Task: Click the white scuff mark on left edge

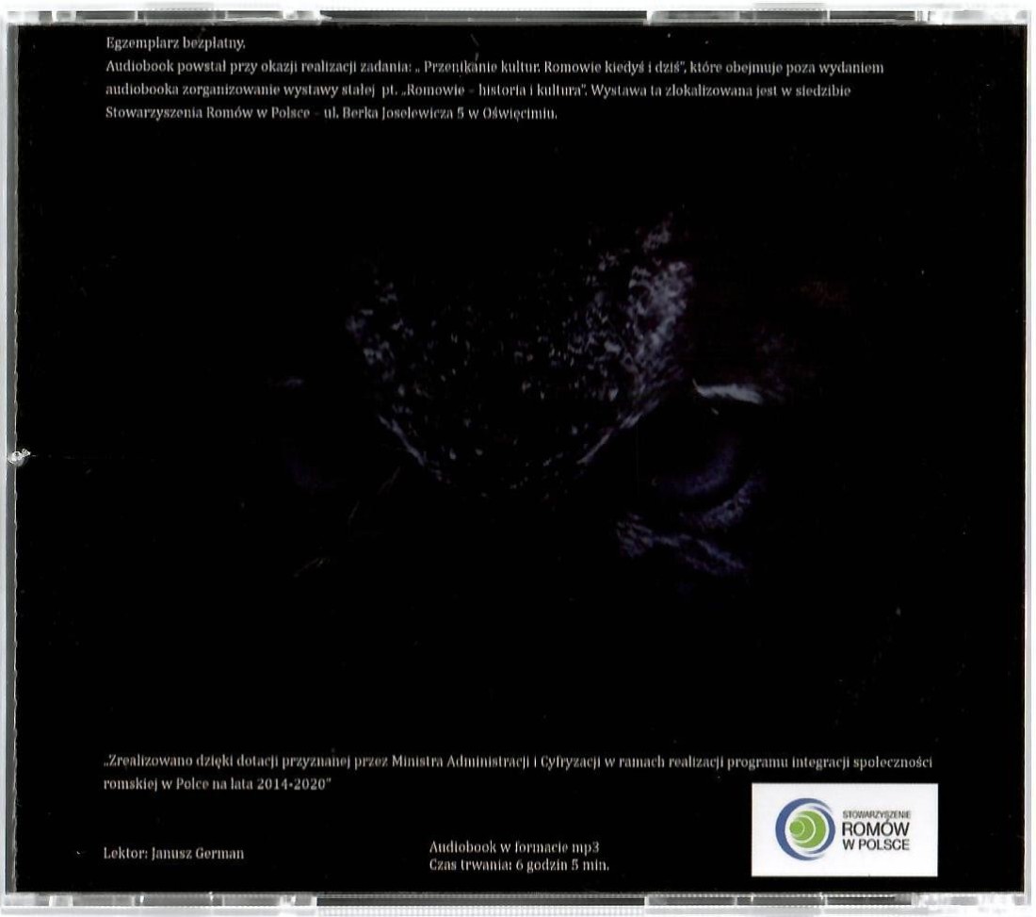Action: 18,456
